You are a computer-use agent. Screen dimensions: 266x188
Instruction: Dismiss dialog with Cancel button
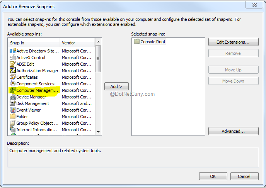point(244,176)
